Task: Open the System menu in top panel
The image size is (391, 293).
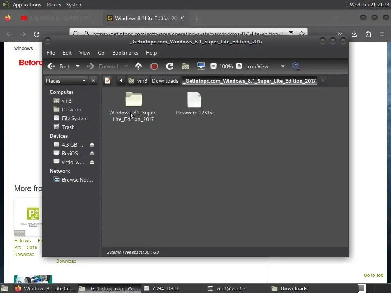Action: (74, 5)
